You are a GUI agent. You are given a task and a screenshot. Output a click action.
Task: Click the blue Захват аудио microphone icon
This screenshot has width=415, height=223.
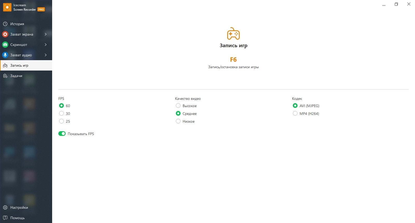tap(5, 55)
